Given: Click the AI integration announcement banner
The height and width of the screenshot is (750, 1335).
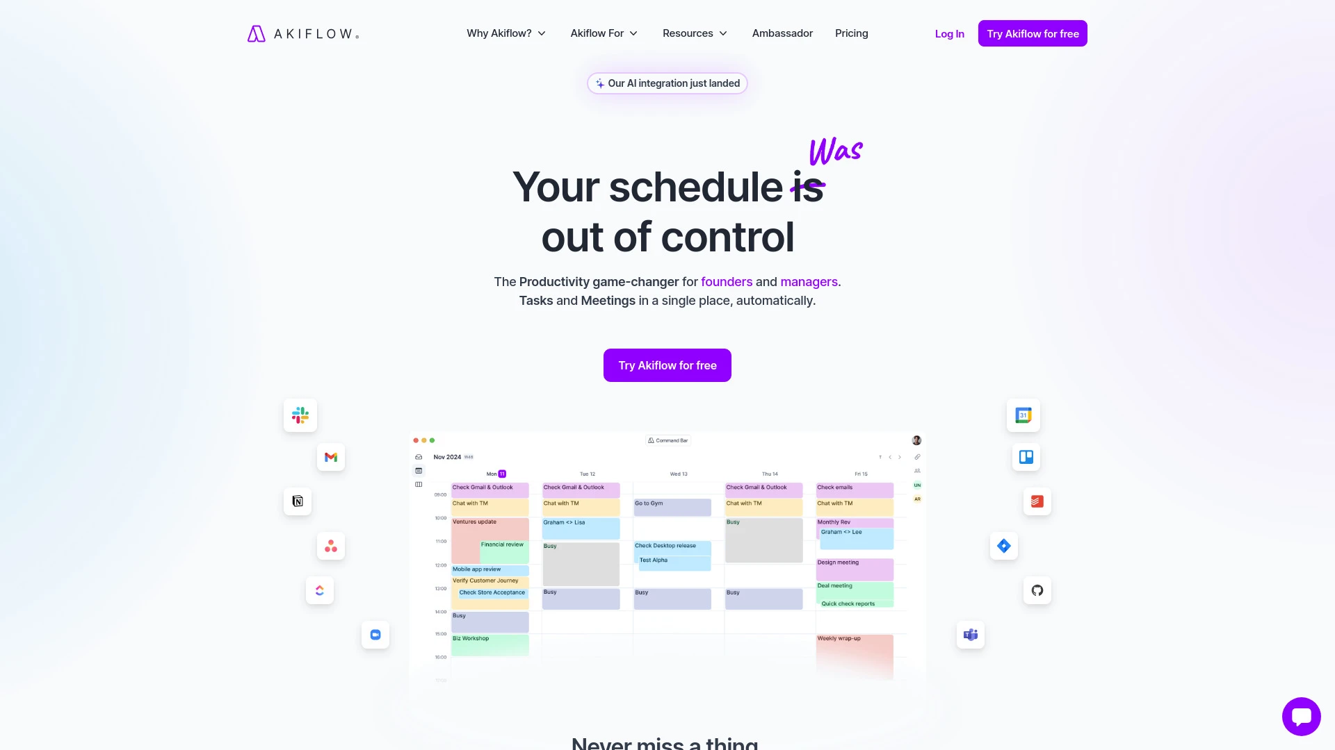Looking at the screenshot, I should tap(667, 83).
